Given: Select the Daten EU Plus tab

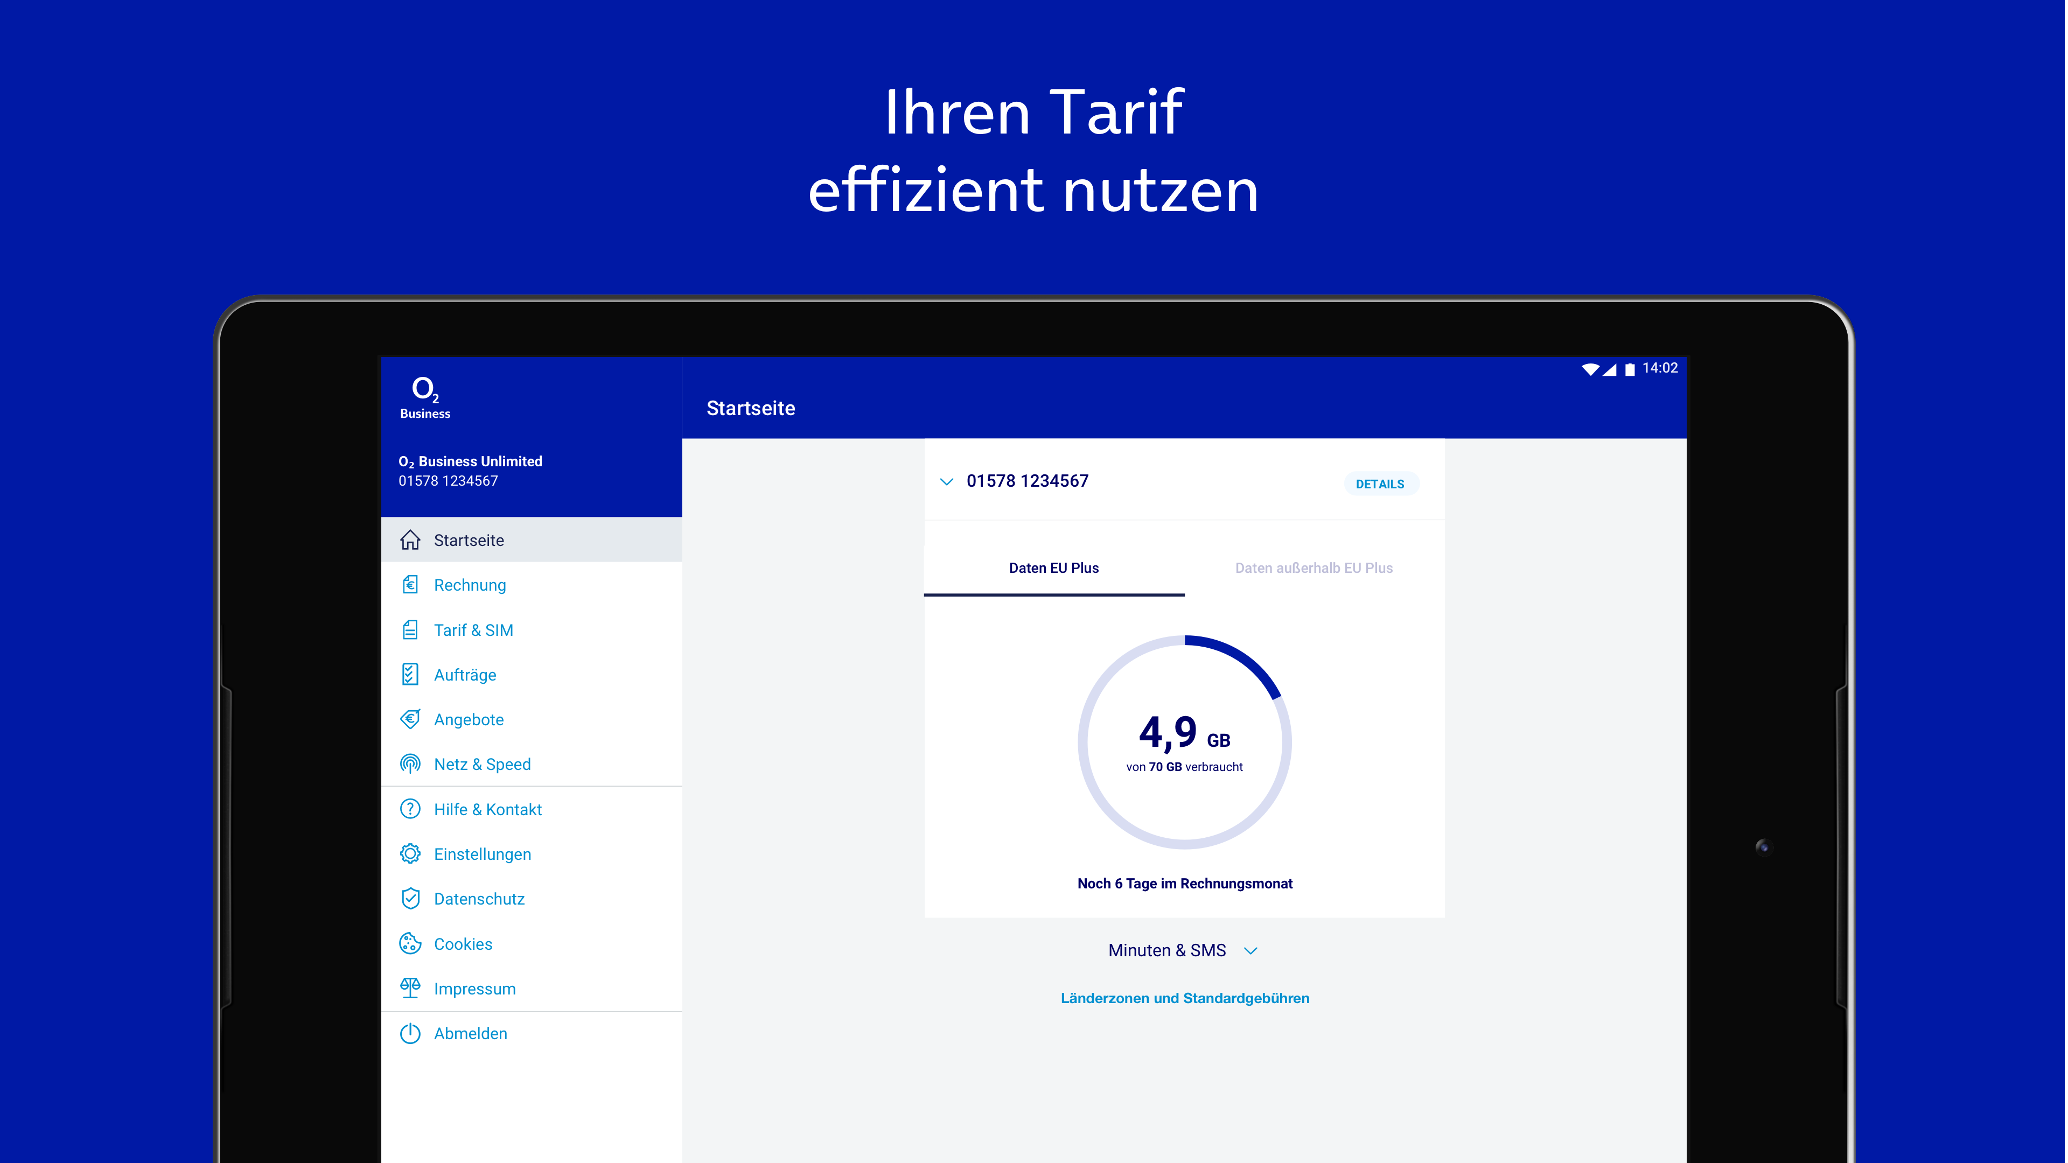Looking at the screenshot, I should pyautogui.click(x=1053, y=568).
